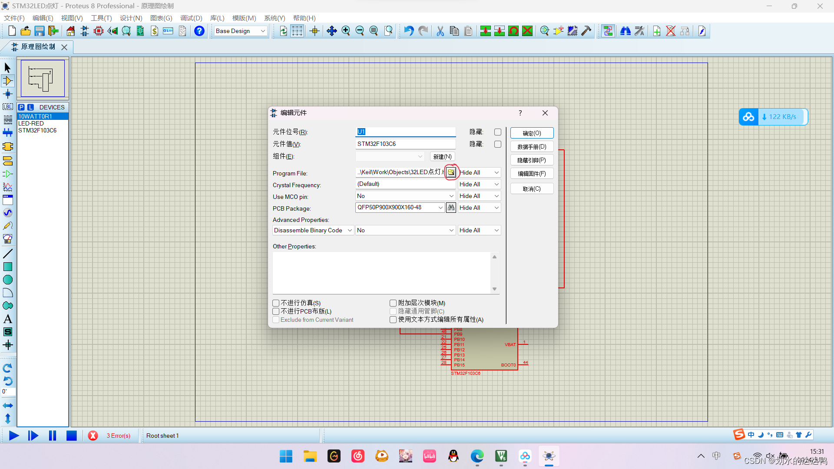Open the 文件(F) File menu
Viewport: 834px width, 469px height.
coord(14,18)
